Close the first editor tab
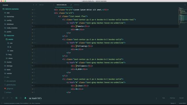The image size is (187, 105). (x=53, y=5)
